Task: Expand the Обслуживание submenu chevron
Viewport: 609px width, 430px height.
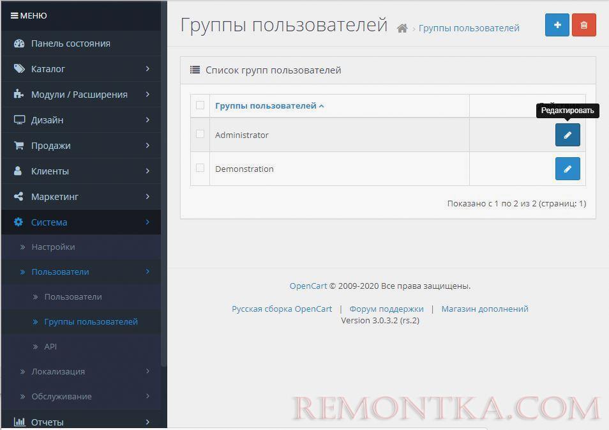Action: click(147, 396)
